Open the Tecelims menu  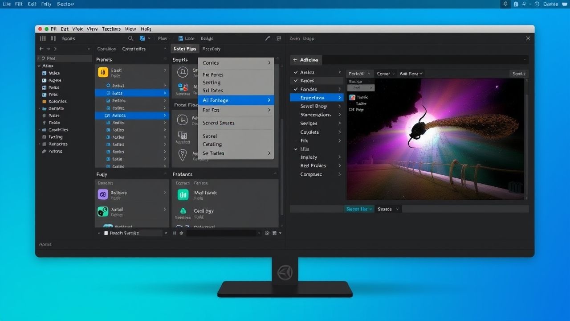pos(111,29)
